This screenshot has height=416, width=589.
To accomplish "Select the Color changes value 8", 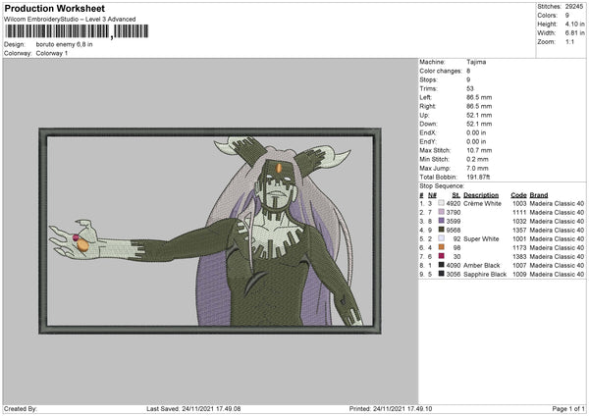I will [x=468, y=71].
